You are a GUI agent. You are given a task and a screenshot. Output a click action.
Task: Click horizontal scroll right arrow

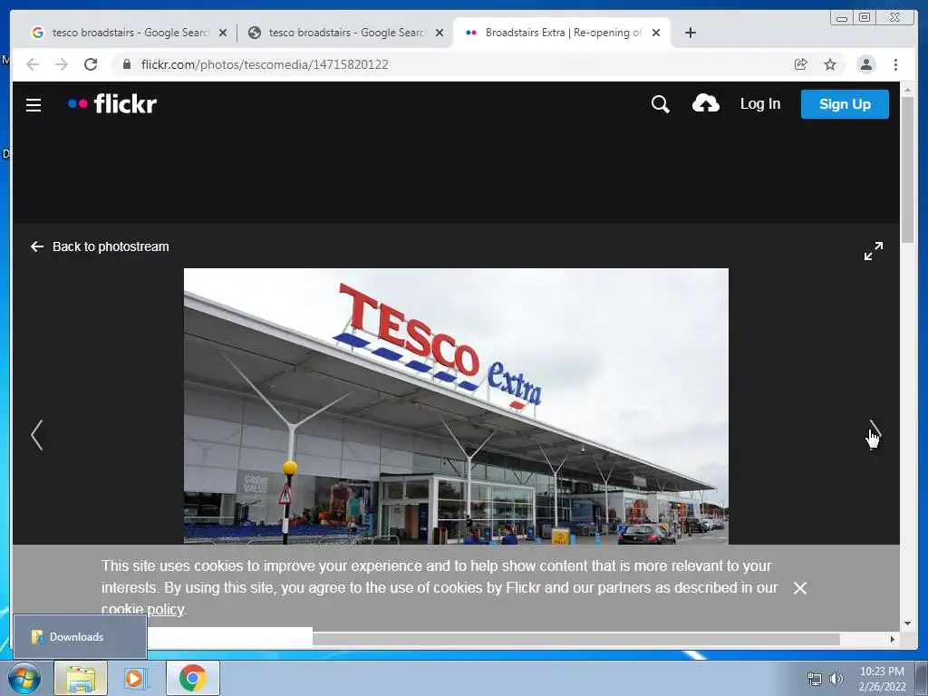tap(893, 639)
